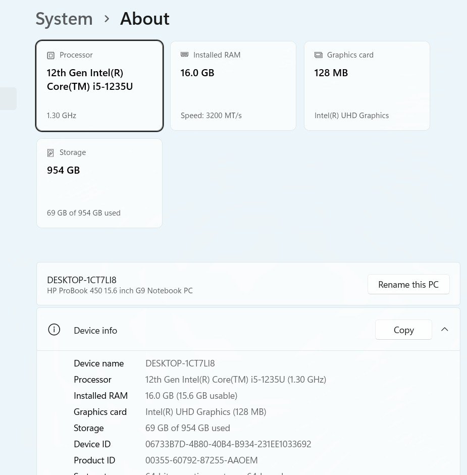Go back to System breadcrumb
Screen dimensions: 467x475
64,19
